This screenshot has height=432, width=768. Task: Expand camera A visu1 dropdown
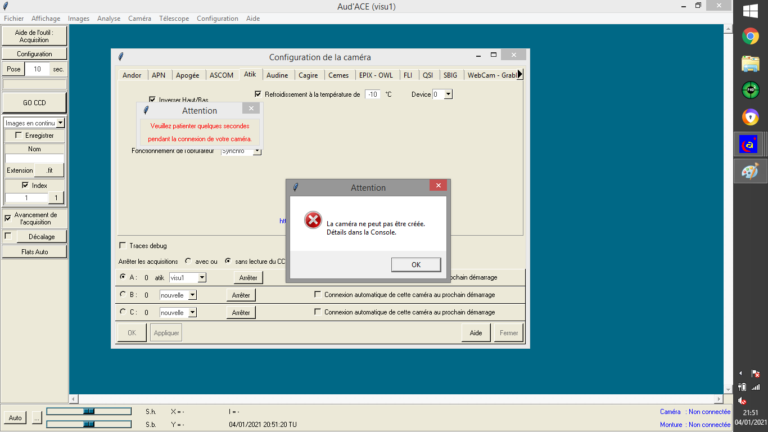click(x=202, y=277)
